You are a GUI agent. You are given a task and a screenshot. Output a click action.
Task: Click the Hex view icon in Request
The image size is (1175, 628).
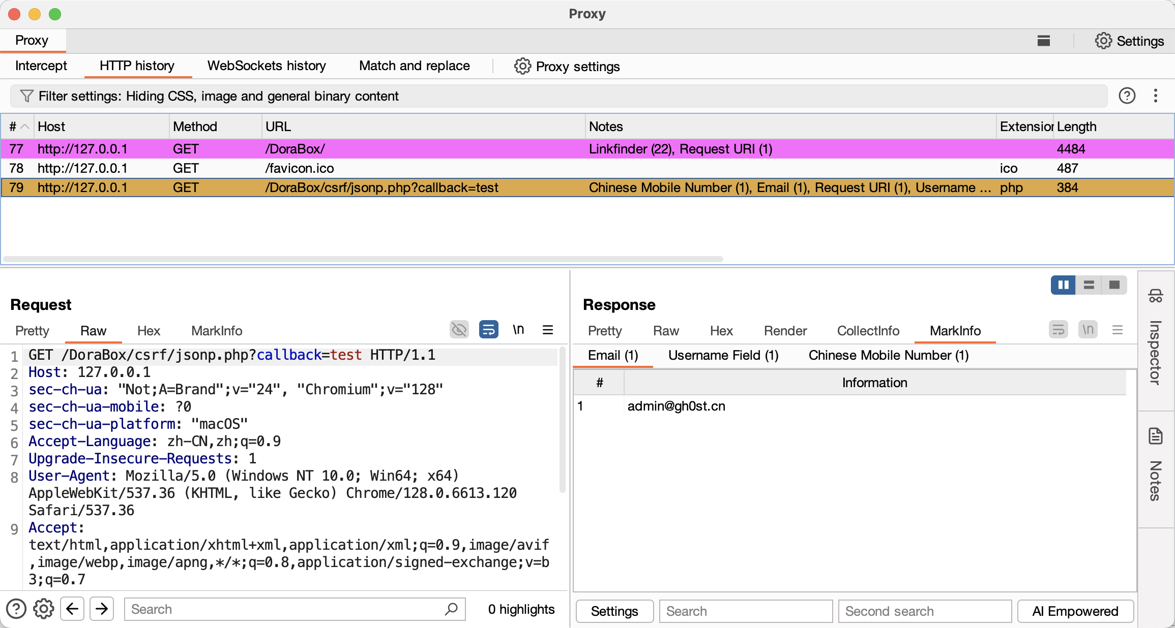click(149, 331)
